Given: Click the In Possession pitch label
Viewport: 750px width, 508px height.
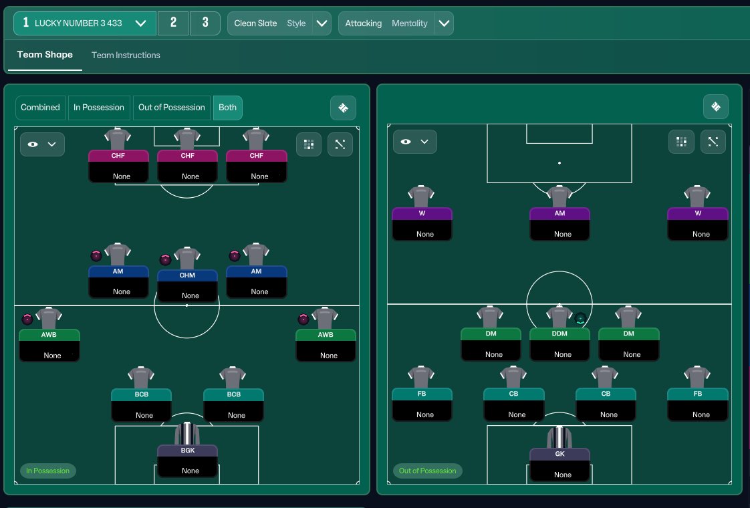Looking at the screenshot, I should [x=48, y=471].
